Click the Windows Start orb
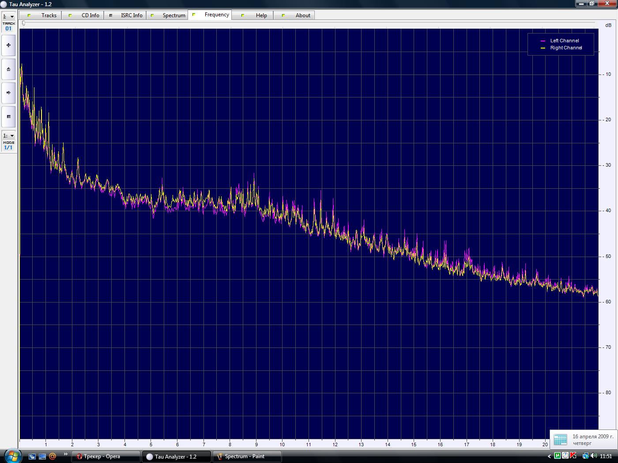Image resolution: width=618 pixels, height=463 pixels. [12, 456]
